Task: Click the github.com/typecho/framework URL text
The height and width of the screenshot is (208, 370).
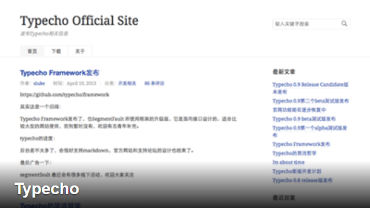Action: [64, 95]
